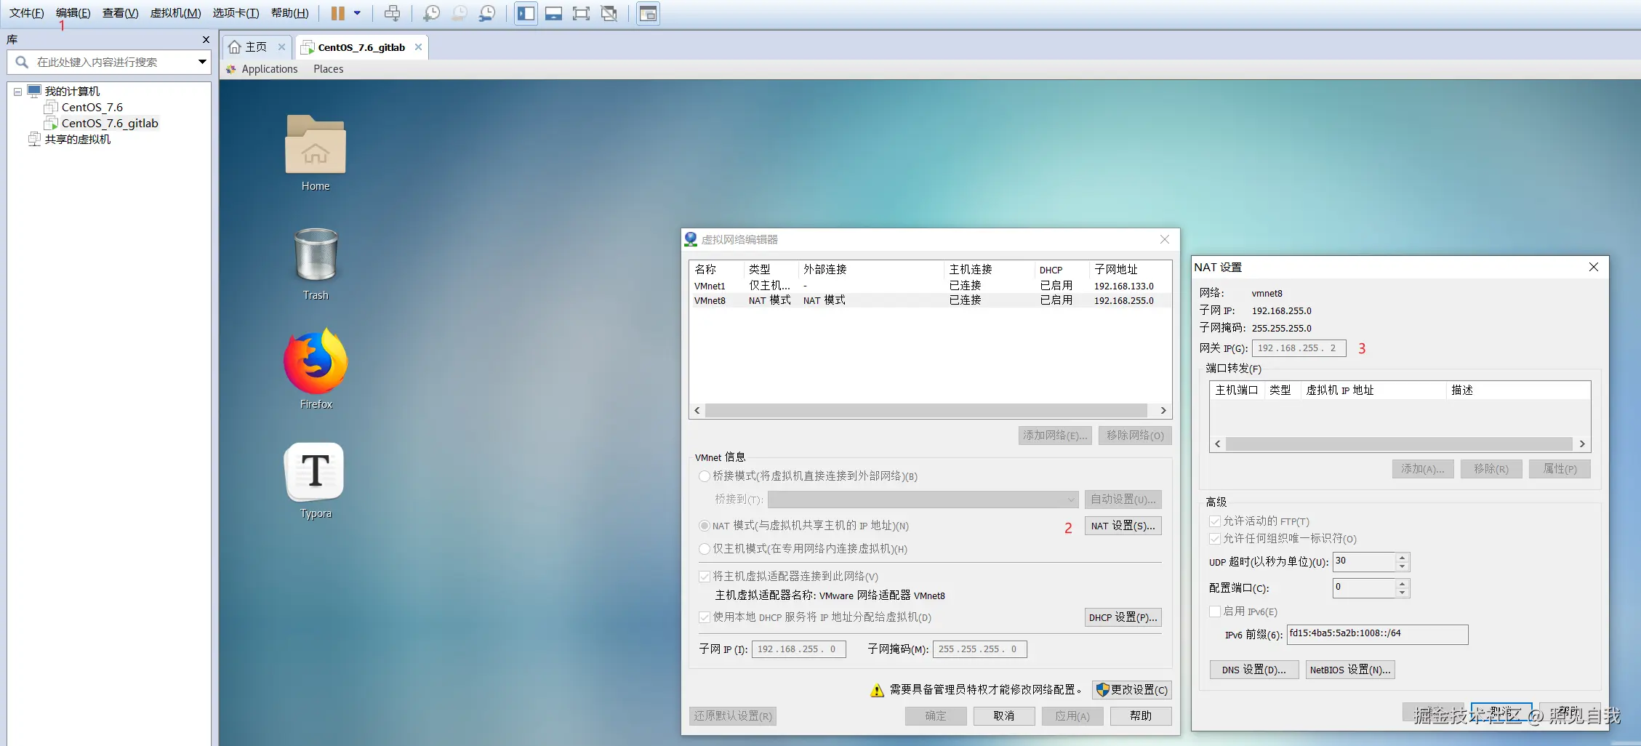This screenshot has height=746, width=1641.
Task: Toggle 允许任何组织唯一标识符 checkbox
Action: click(1214, 539)
